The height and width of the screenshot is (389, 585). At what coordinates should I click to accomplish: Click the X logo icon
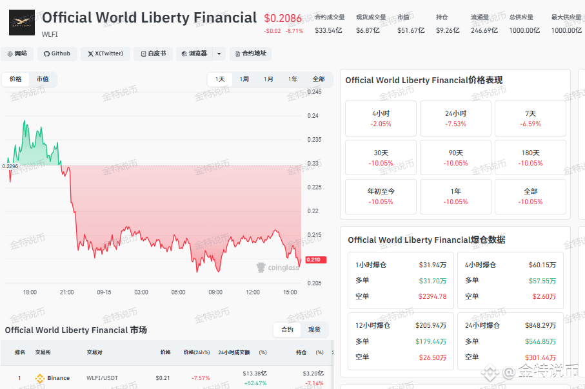(x=90, y=54)
